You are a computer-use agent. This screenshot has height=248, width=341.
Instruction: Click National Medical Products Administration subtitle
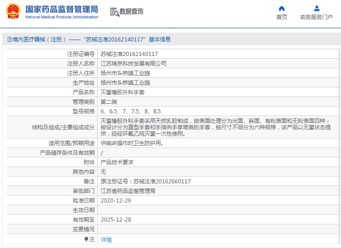pyautogui.click(x=62, y=17)
